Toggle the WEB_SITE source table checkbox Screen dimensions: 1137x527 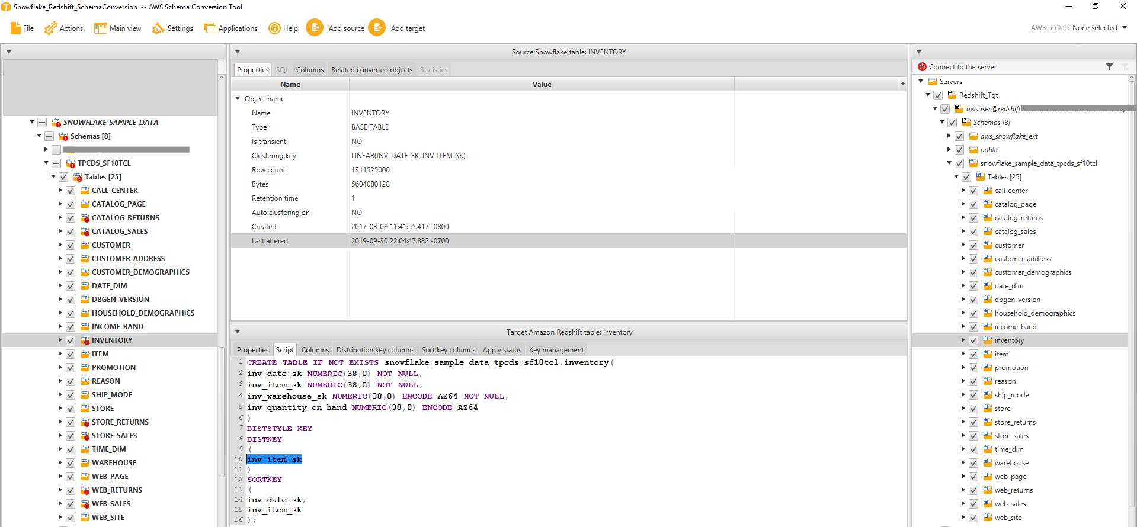tap(71, 518)
